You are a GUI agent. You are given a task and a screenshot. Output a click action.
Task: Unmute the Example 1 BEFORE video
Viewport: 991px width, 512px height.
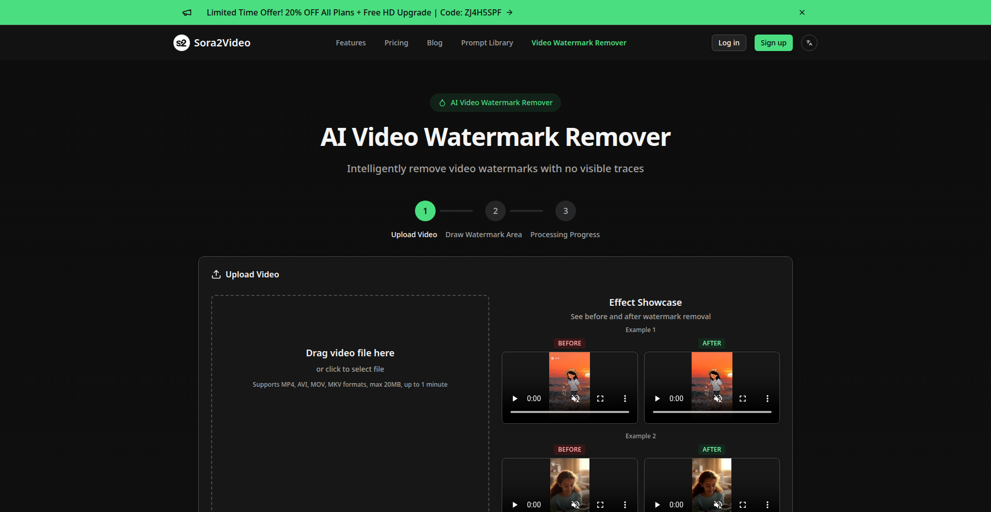(576, 399)
